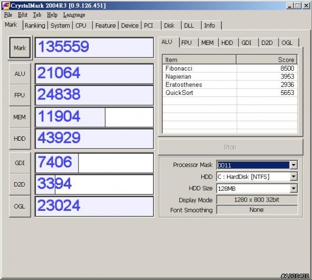
Task: Run the FPU benchmark button
Action: [x=20, y=95]
